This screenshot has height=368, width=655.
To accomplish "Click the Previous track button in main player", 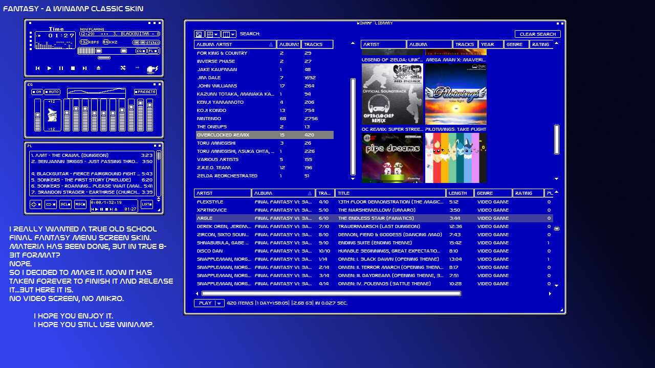I will point(37,68).
